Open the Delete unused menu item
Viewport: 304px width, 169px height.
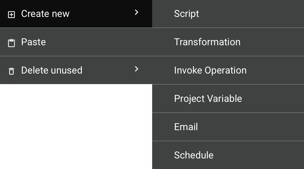52,70
